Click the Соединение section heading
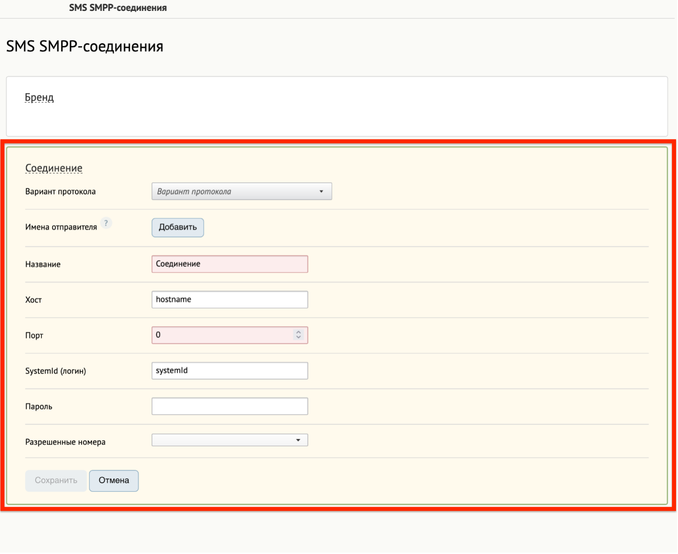The image size is (678, 554). click(x=54, y=168)
